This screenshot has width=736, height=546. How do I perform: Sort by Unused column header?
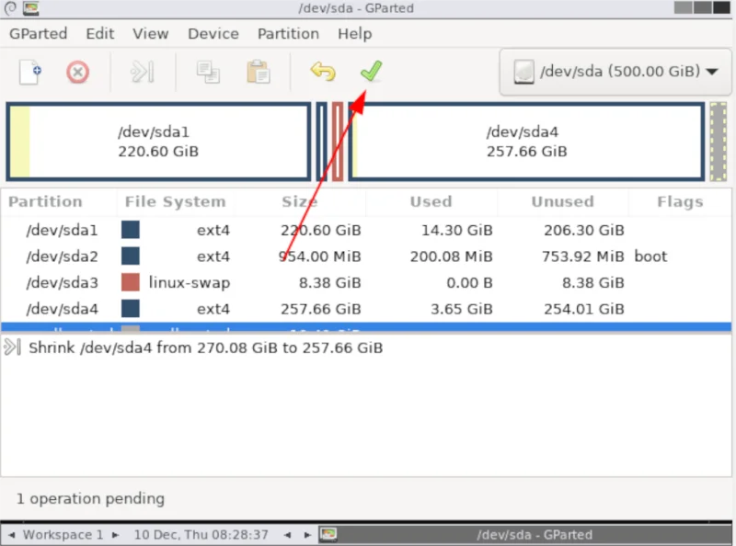[562, 201]
